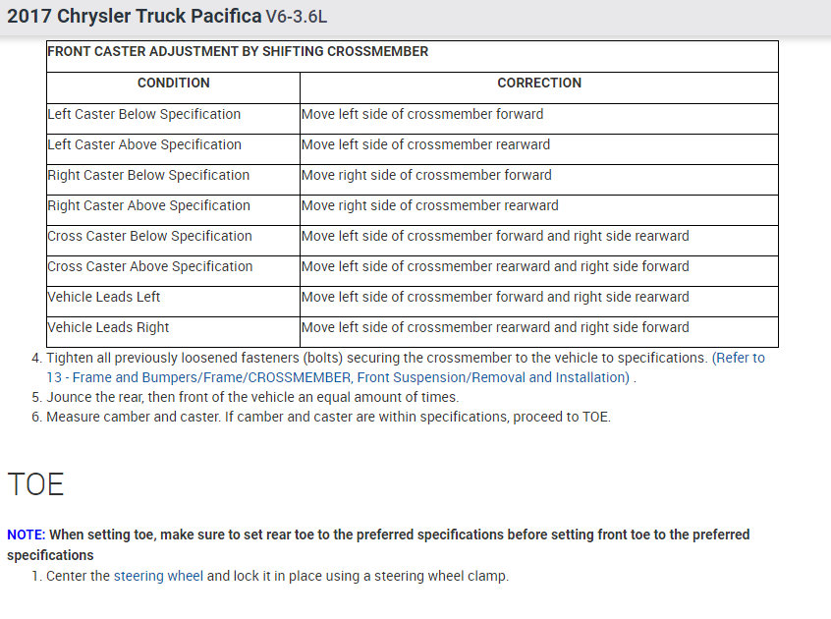Select the 'Cross Caster Below Specification' cell

tap(149, 236)
